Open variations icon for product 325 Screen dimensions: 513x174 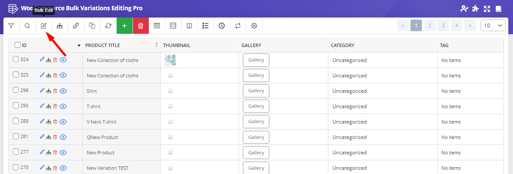[x=48, y=76]
